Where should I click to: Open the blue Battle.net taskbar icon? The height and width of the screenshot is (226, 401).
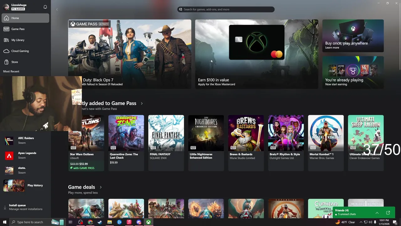coord(119,222)
